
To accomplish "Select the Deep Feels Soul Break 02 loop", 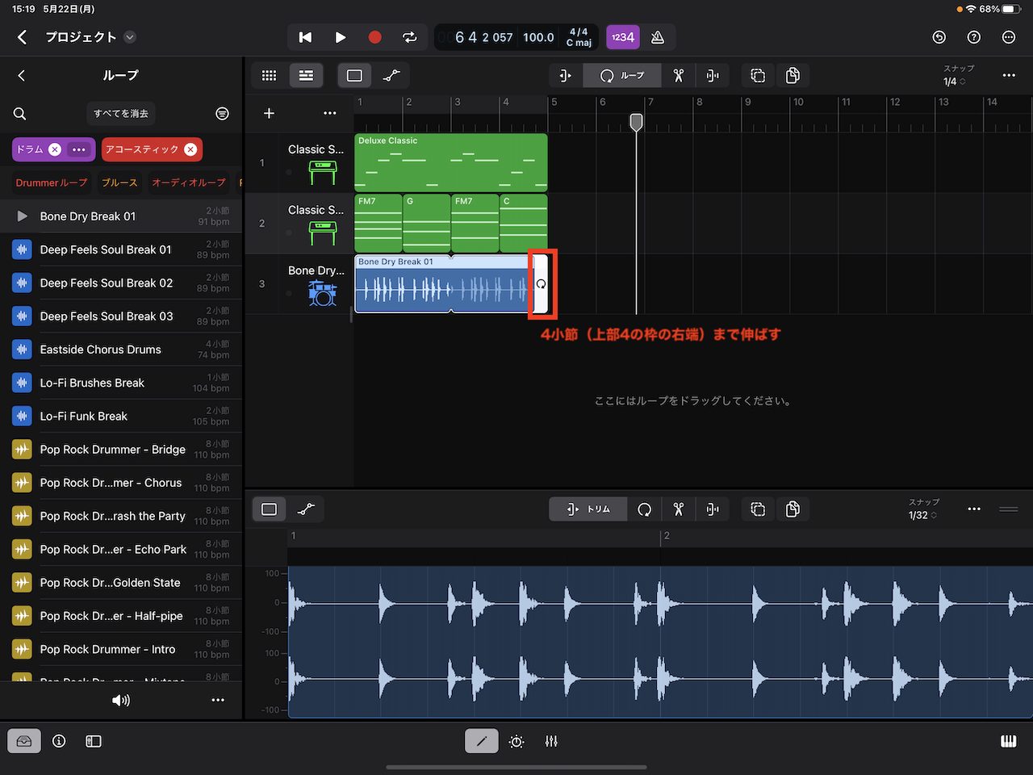I will 121,283.
